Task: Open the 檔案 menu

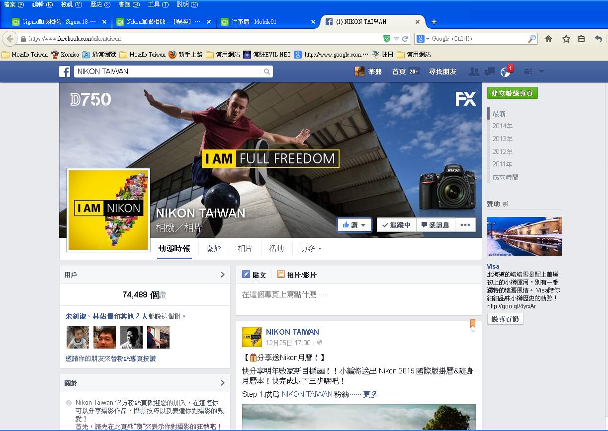Action: 13,4
